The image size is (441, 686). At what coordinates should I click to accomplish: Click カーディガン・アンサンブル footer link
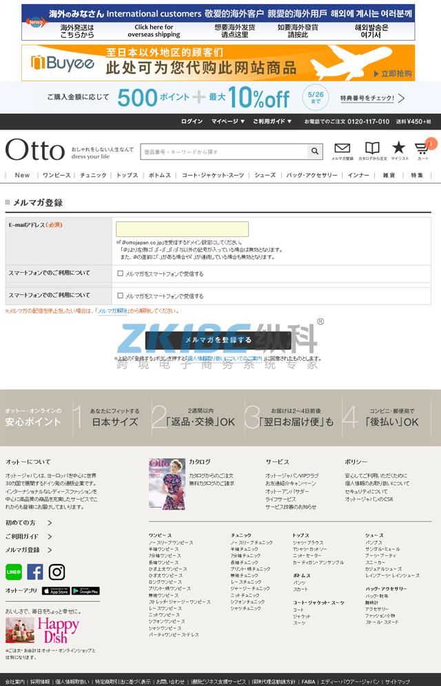click(318, 562)
